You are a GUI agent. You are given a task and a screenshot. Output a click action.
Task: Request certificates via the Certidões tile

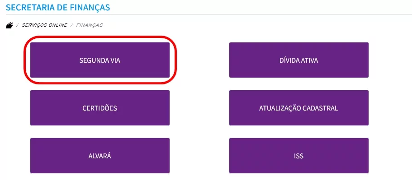click(x=100, y=108)
